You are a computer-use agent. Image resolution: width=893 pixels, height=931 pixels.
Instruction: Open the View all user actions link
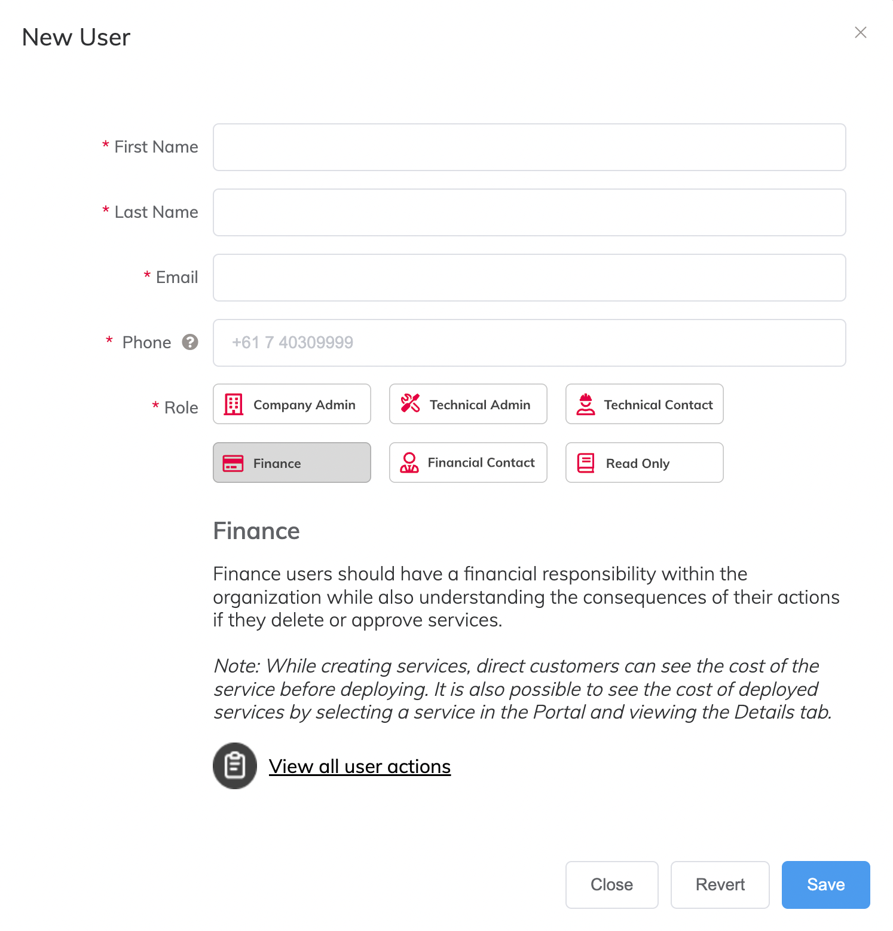[360, 766]
